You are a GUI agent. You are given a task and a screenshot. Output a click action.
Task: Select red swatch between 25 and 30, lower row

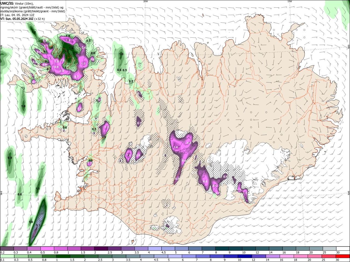(328, 256)
